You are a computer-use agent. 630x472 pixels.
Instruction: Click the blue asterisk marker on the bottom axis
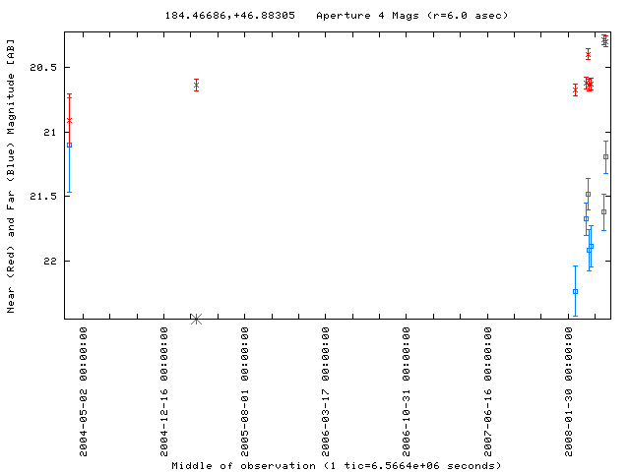coord(196,319)
